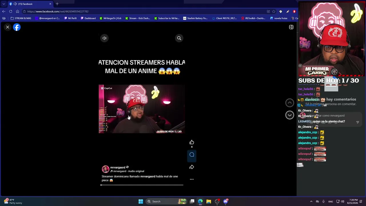Viewport: 366px width, 206px height.
Task: Open Microsoft Edge from the taskbar
Action: click(x=200, y=201)
